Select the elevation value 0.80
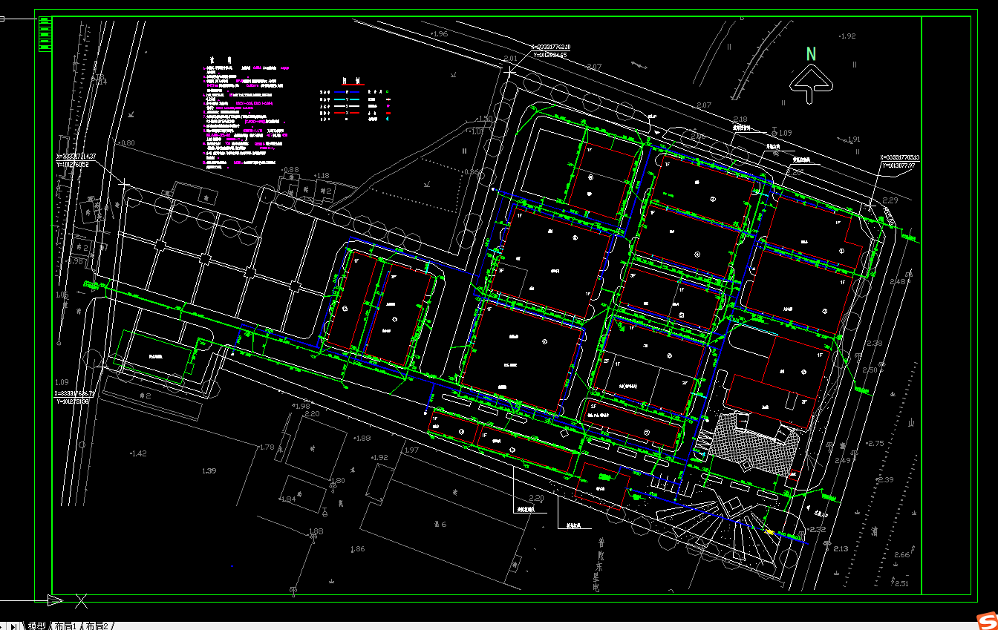 127,142
